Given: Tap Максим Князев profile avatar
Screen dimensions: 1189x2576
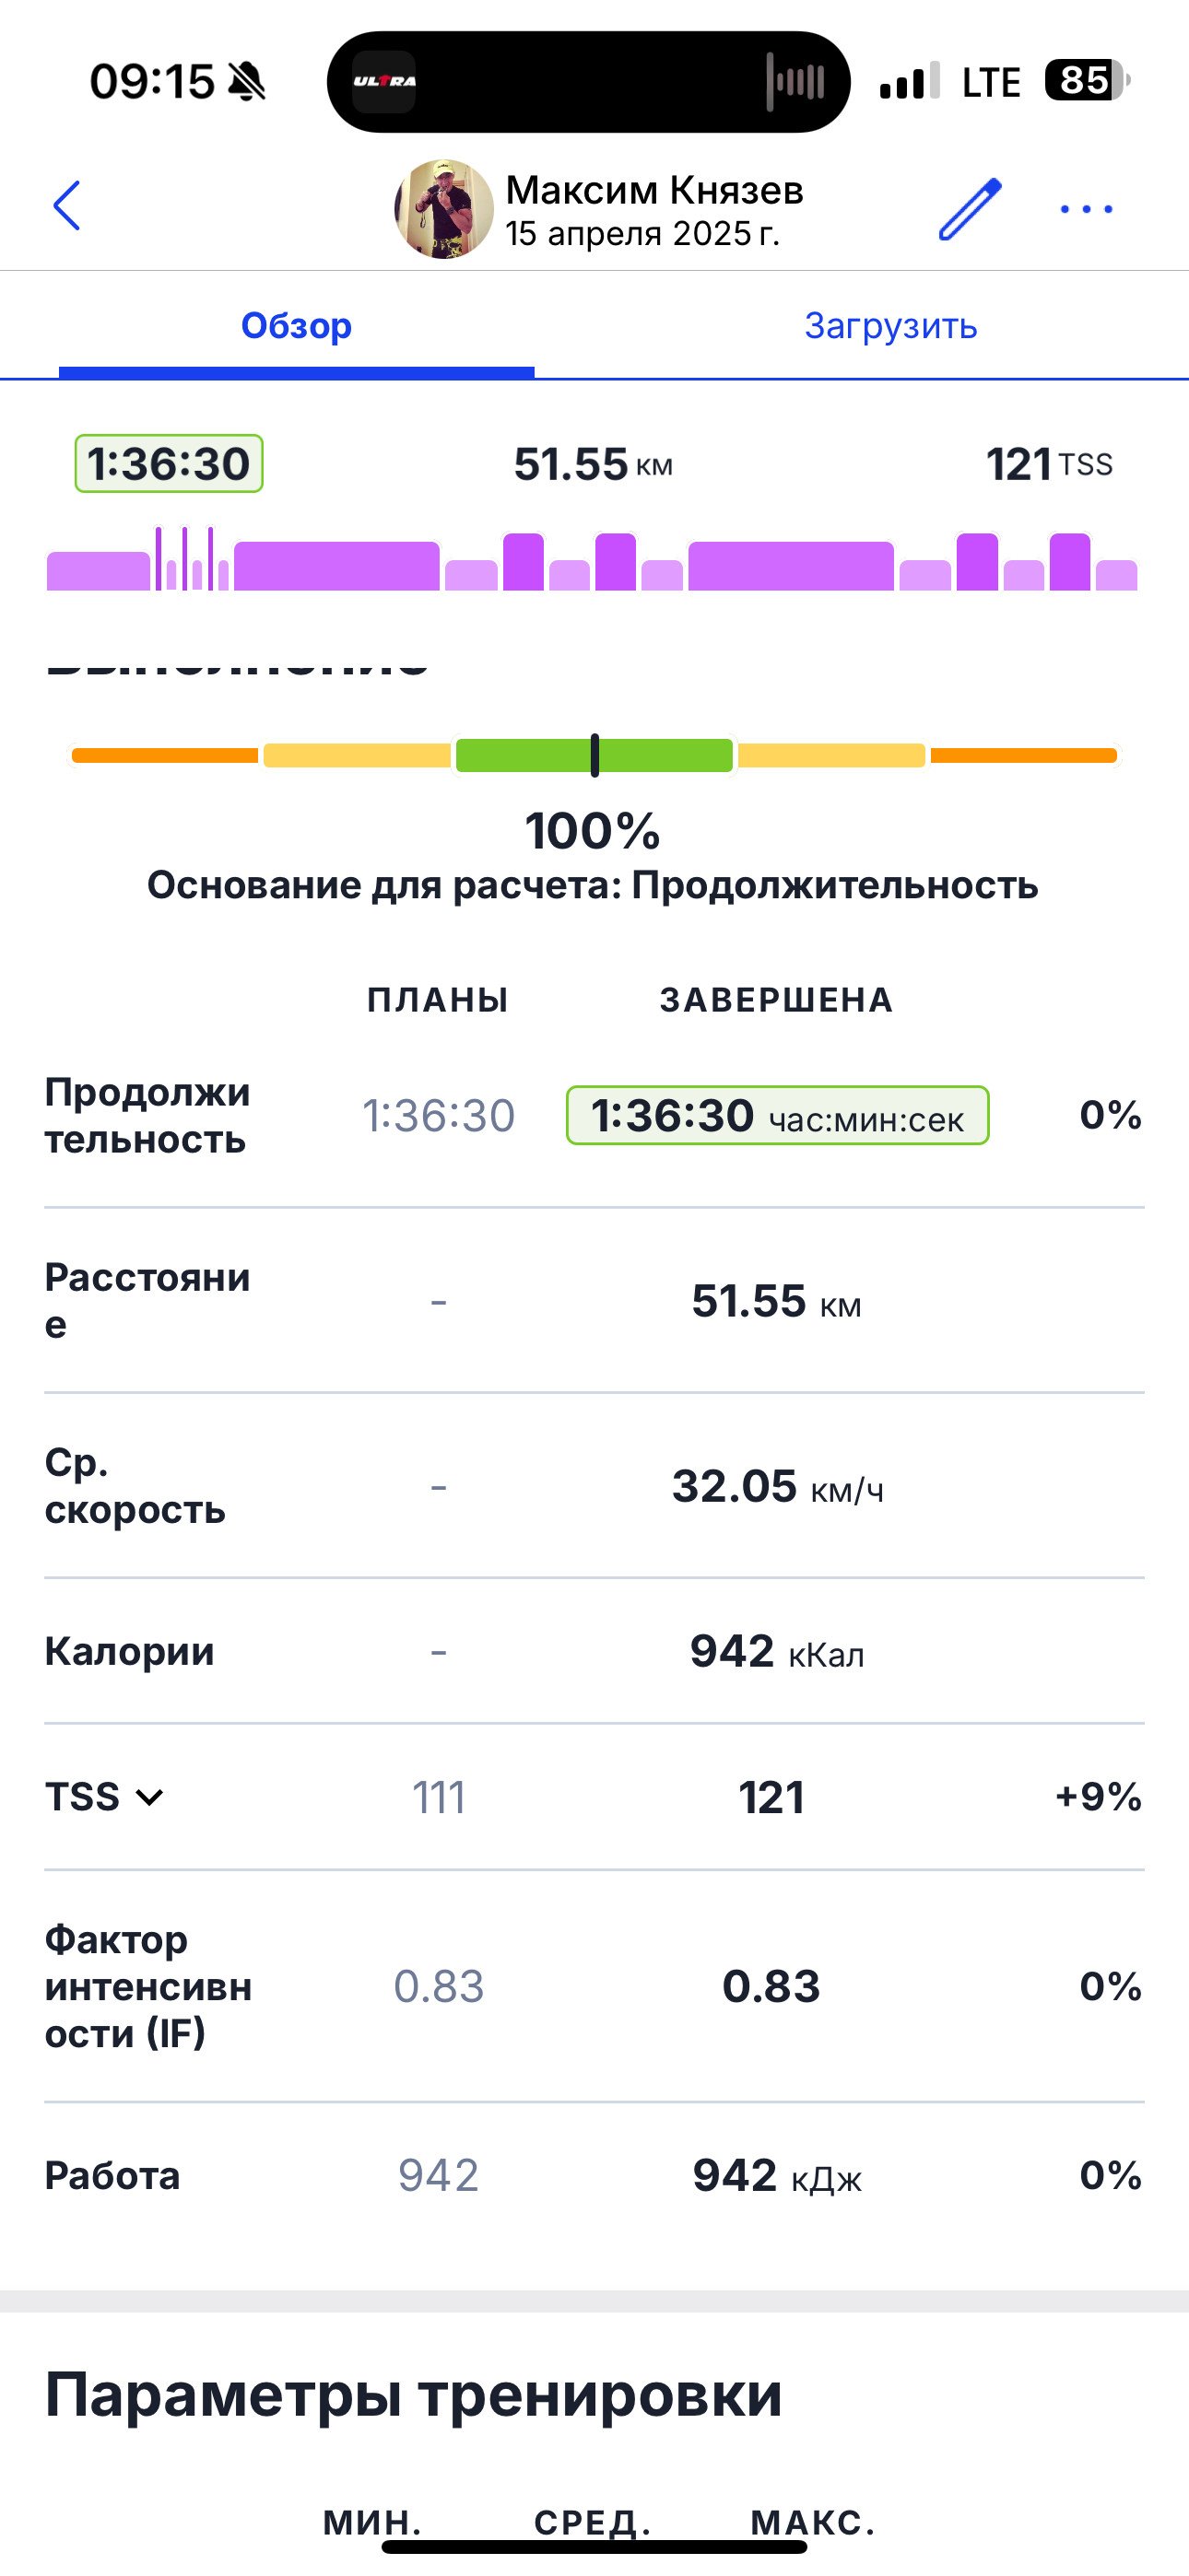Looking at the screenshot, I should [x=443, y=209].
